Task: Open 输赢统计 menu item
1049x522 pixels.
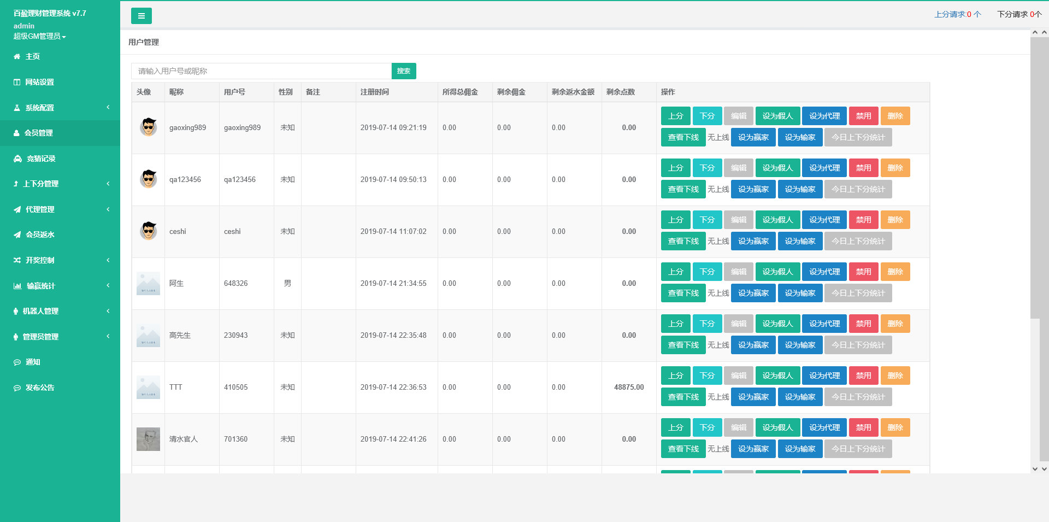Action: click(x=41, y=286)
